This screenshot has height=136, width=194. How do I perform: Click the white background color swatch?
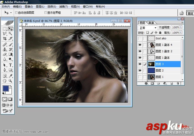pyautogui.click(x=10, y=92)
